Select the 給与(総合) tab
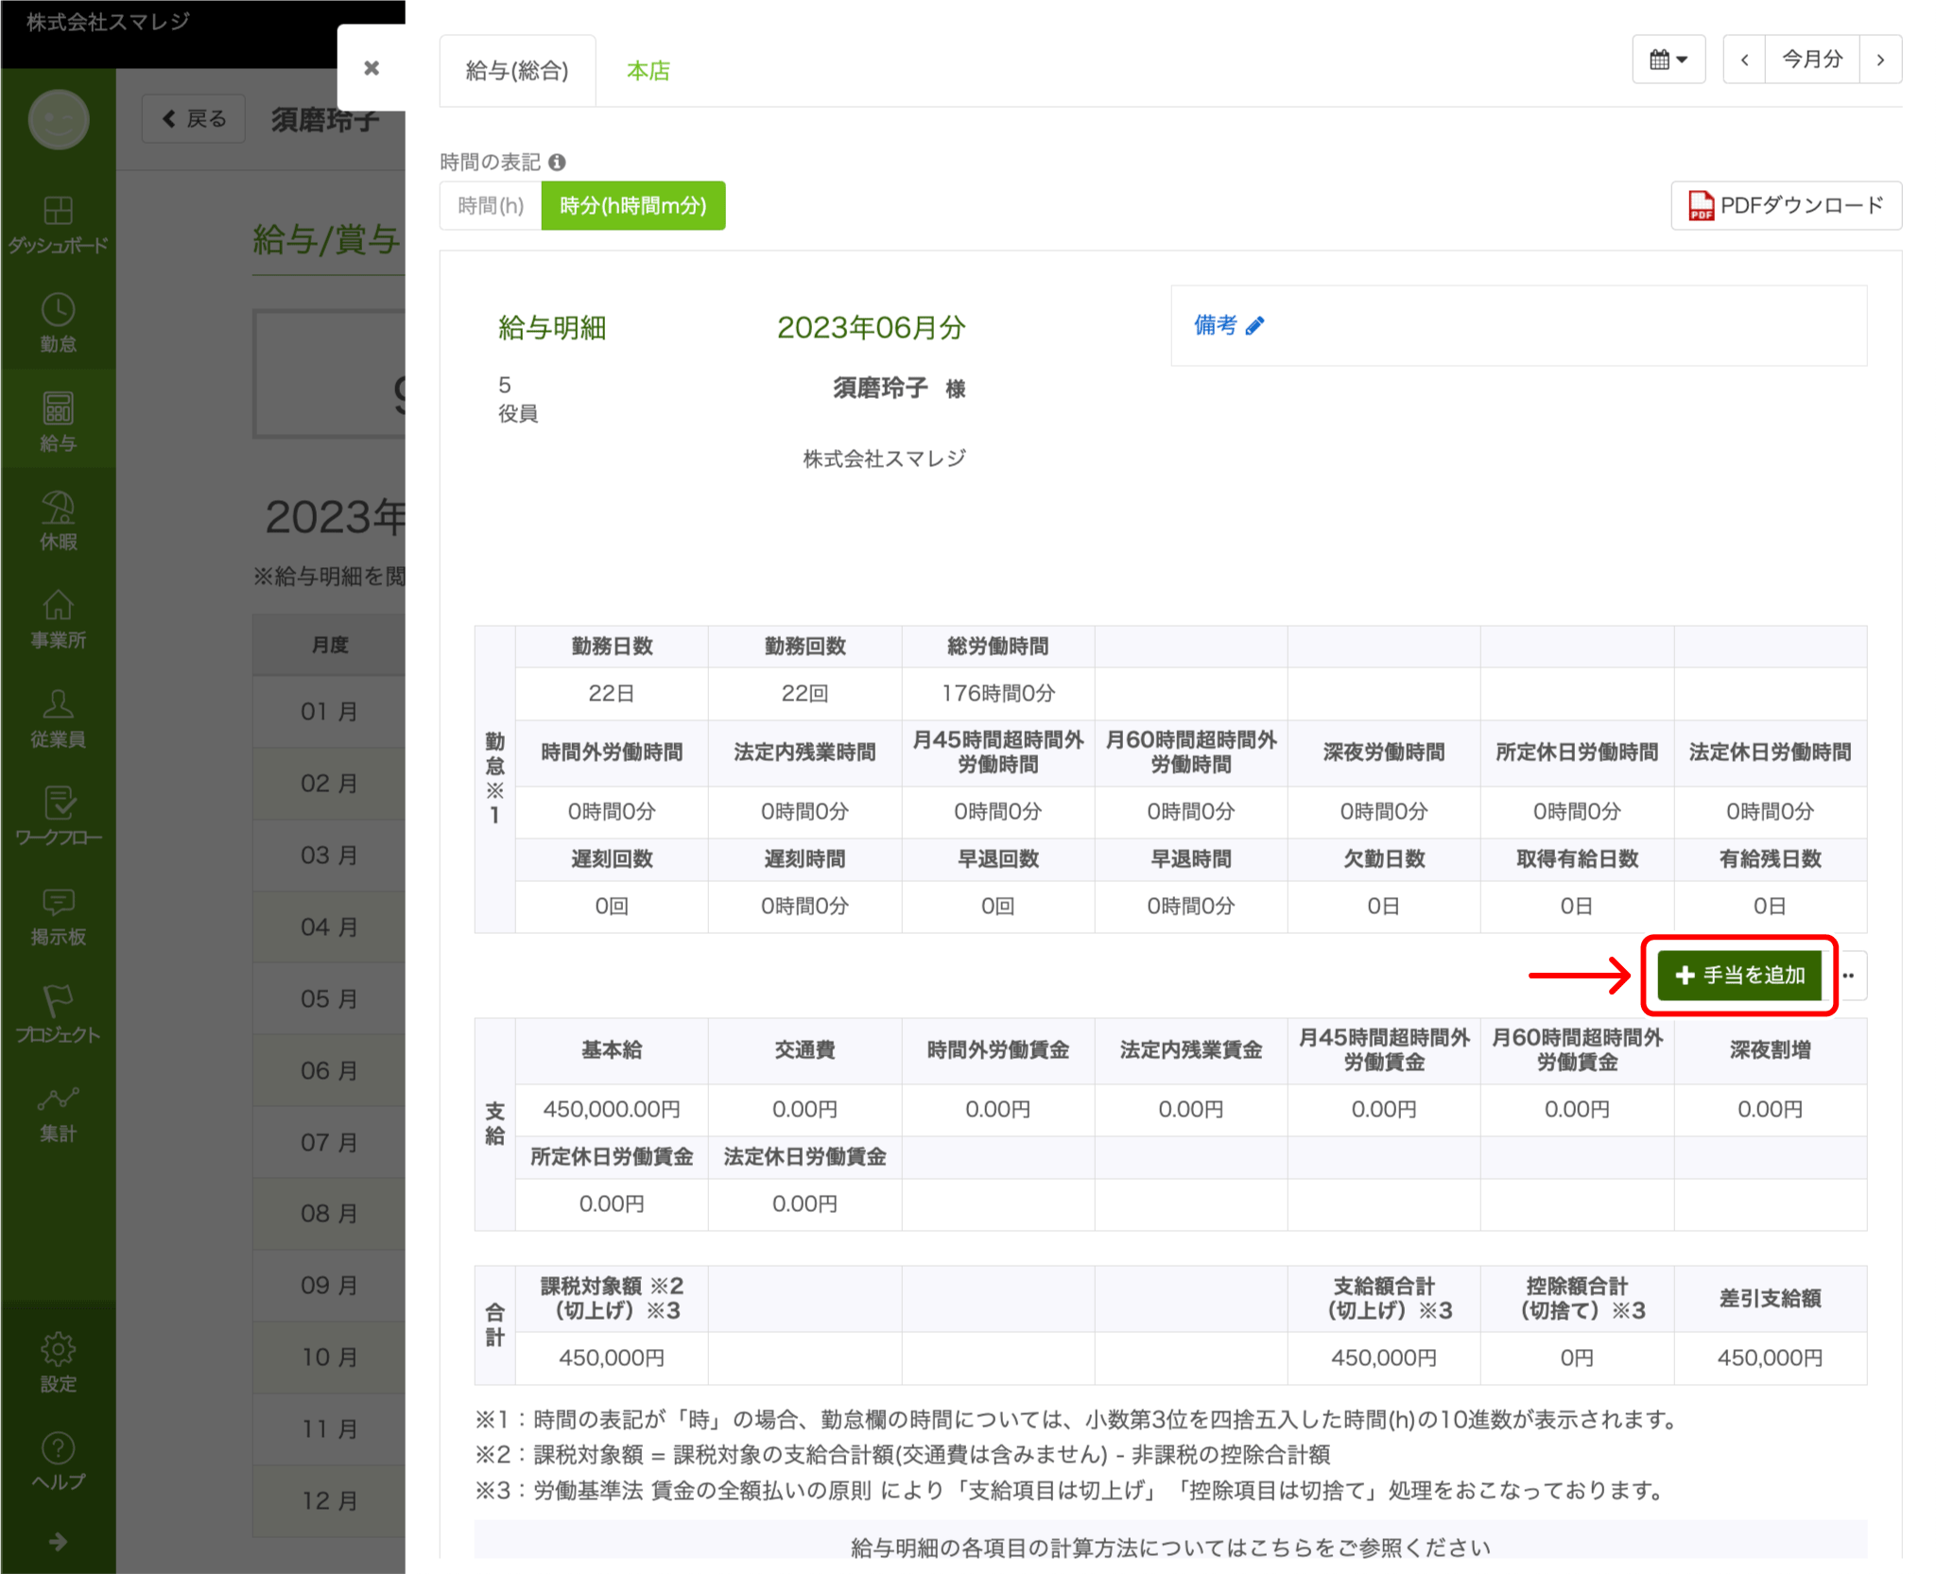 (517, 71)
